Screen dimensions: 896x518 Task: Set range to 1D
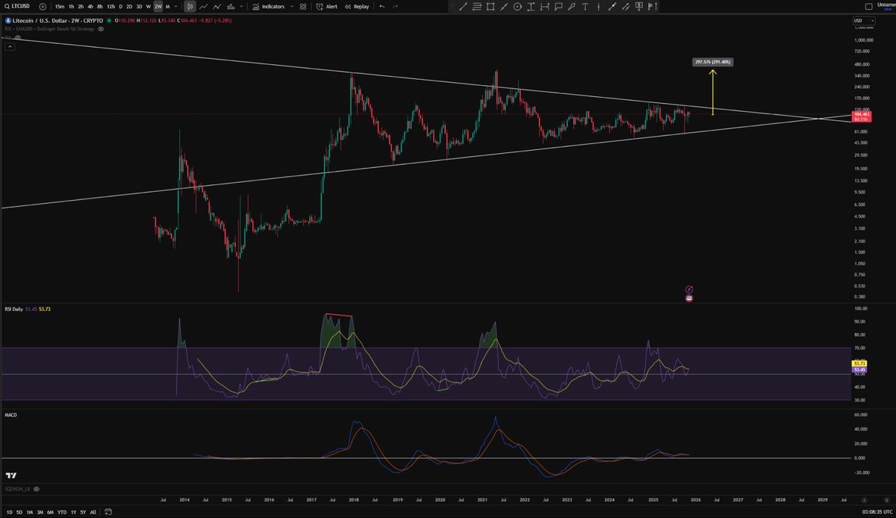pyautogui.click(x=9, y=512)
